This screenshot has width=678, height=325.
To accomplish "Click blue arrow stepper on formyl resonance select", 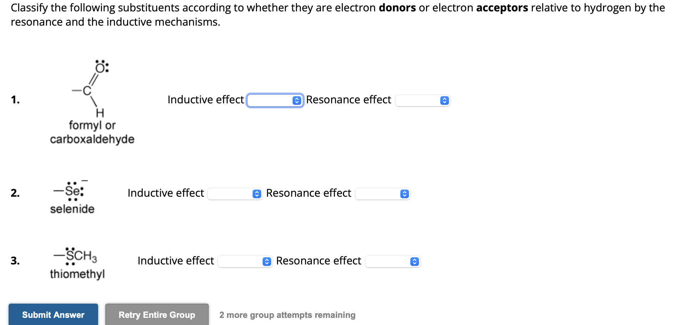I will pos(444,100).
